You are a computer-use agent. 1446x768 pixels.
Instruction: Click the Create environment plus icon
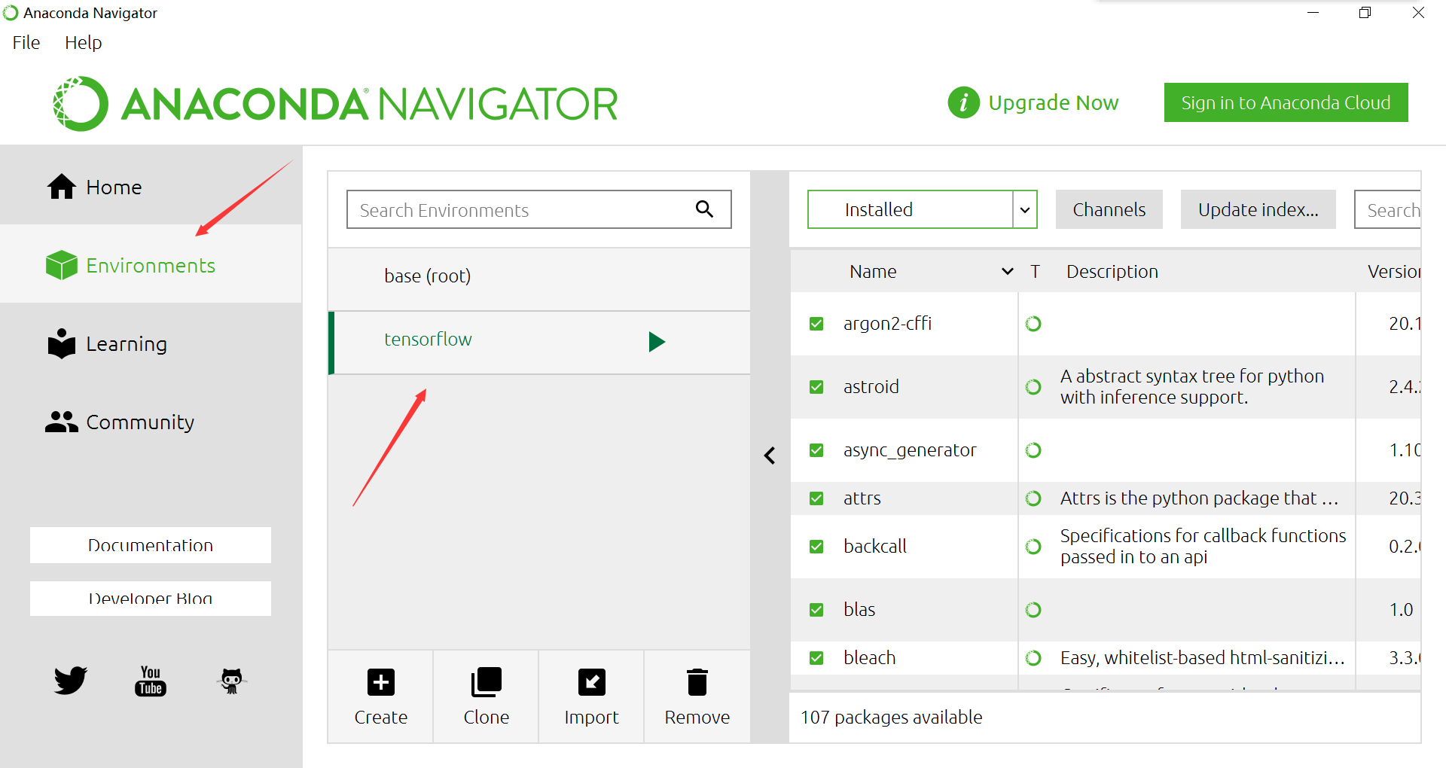tap(380, 682)
